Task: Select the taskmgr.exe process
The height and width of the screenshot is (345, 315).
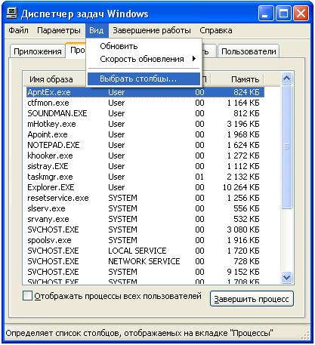Action: pyautogui.click(x=145, y=177)
